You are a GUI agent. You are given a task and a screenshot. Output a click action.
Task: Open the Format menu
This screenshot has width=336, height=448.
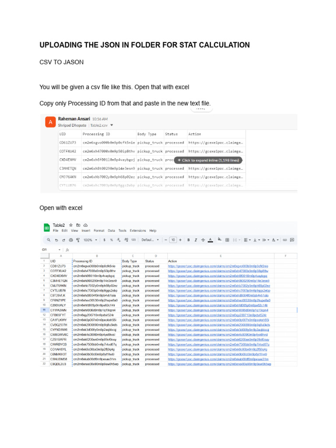point(99,231)
